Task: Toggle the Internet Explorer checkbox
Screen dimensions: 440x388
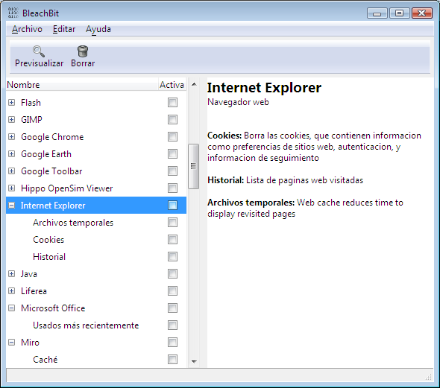Action: pyautogui.click(x=172, y=206)
